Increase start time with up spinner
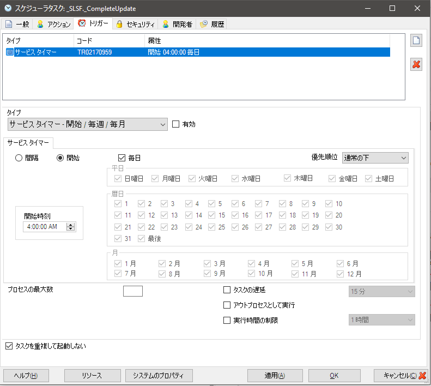 tap(71, 225)
